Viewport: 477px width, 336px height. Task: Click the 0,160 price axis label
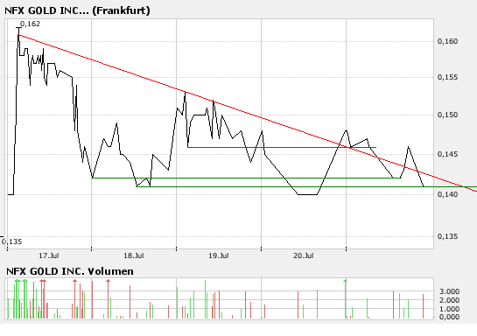click(x=447, y=41)
